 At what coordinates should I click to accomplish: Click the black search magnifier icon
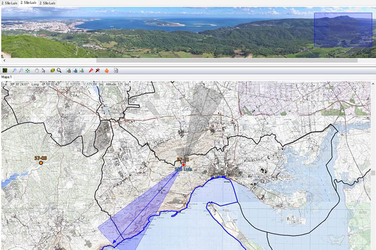(x=59, y=70)
